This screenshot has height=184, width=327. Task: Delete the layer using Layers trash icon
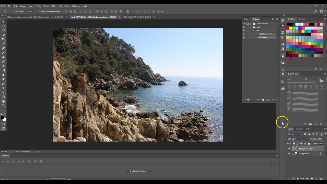pyautogui.click(x=321, y=179)
